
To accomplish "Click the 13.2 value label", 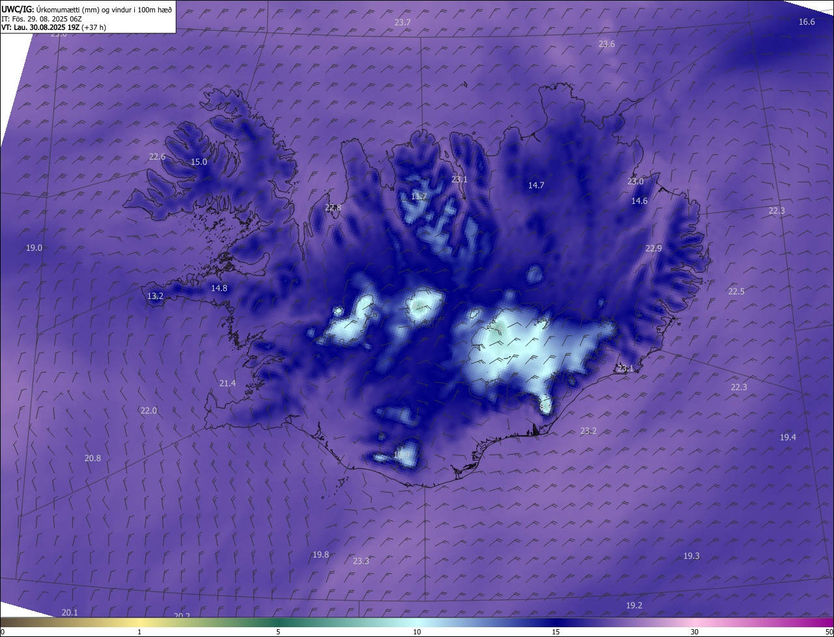I will [x=155, y=296].
